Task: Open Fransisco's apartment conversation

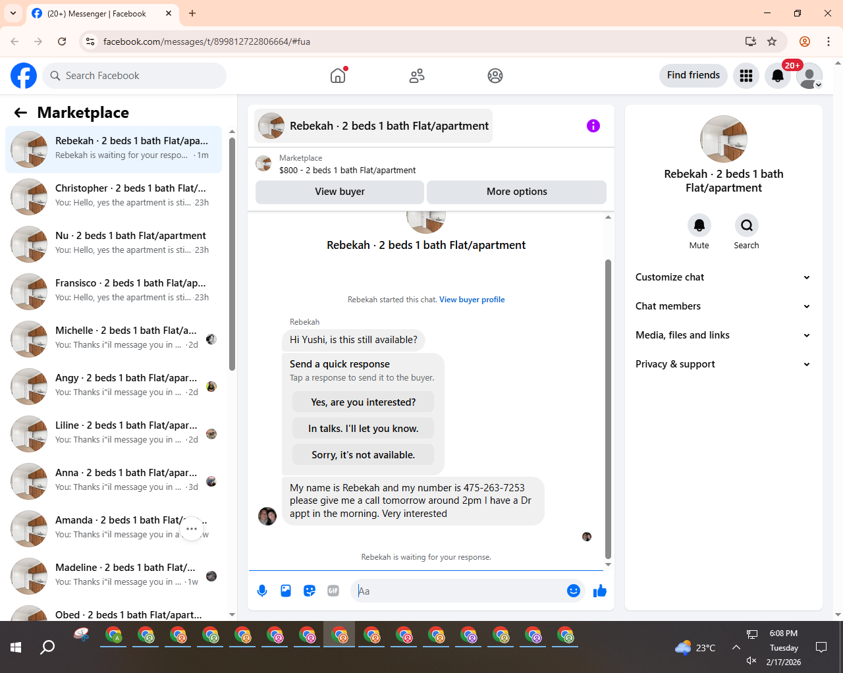Action: click(x=113, y=292)
